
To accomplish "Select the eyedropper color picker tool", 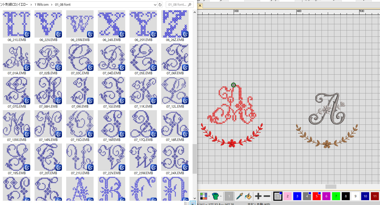I will point(239,196).
